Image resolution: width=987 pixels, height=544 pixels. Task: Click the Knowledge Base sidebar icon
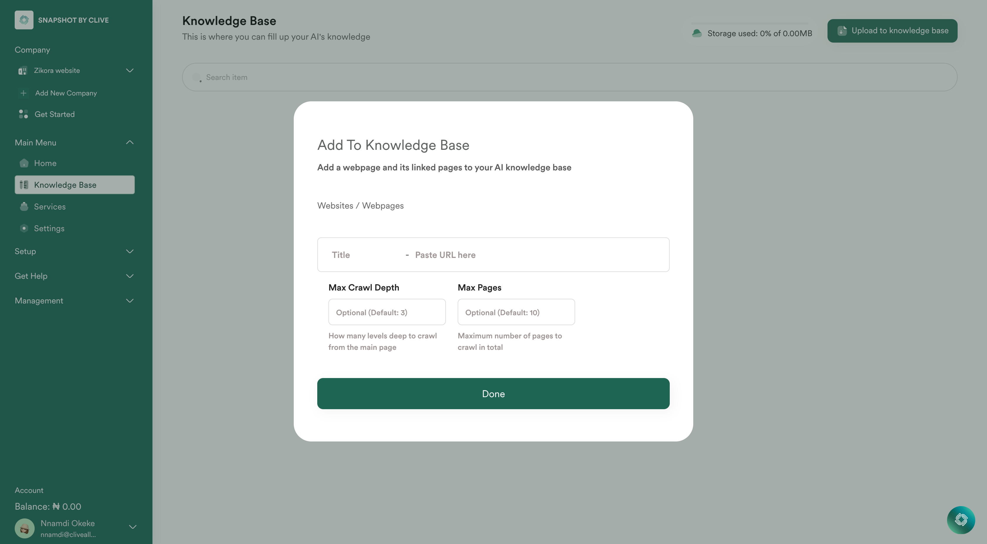[23, 185]
